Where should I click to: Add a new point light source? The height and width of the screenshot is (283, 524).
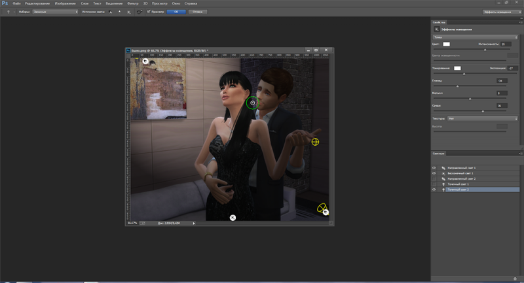tap(120, 12)
